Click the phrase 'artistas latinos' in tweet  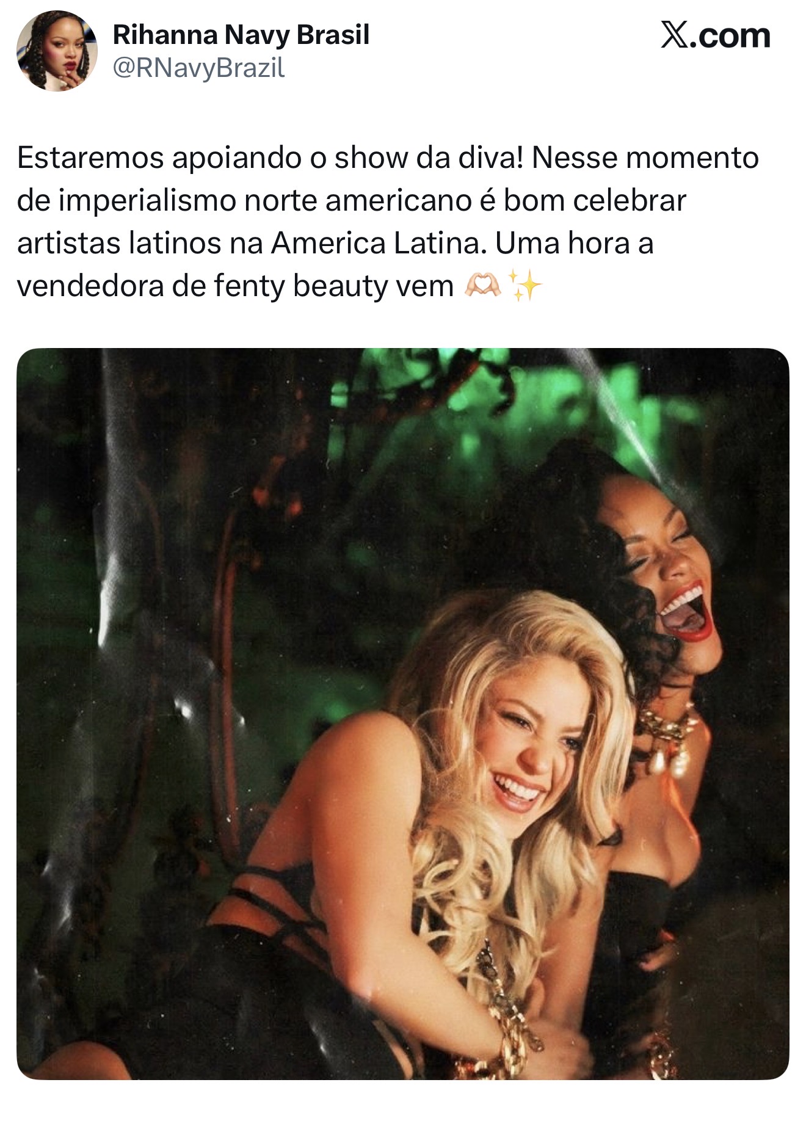[x=120, y=243]
